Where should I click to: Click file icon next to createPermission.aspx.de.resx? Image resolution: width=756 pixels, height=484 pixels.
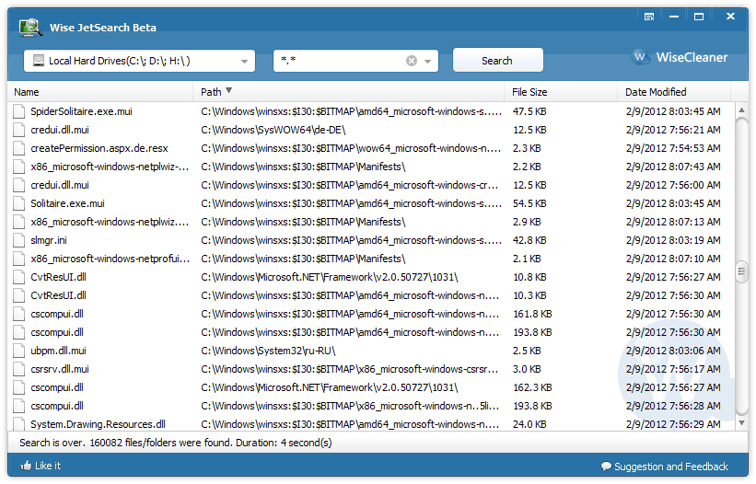point(18,148)
